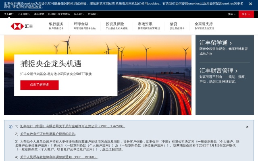This screenshot has height=161, width=258.
Task: Open the 简体 language dropdown
Action: tap(231, 14)
